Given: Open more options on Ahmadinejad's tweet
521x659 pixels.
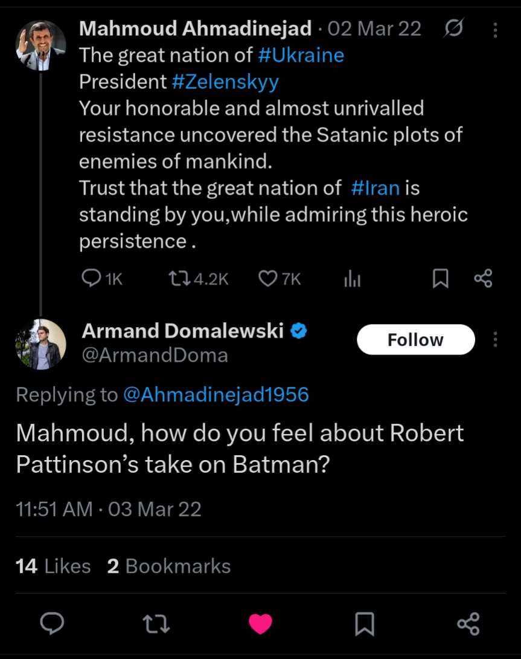Looking at the screenshot, I should (x=495, y=30).
